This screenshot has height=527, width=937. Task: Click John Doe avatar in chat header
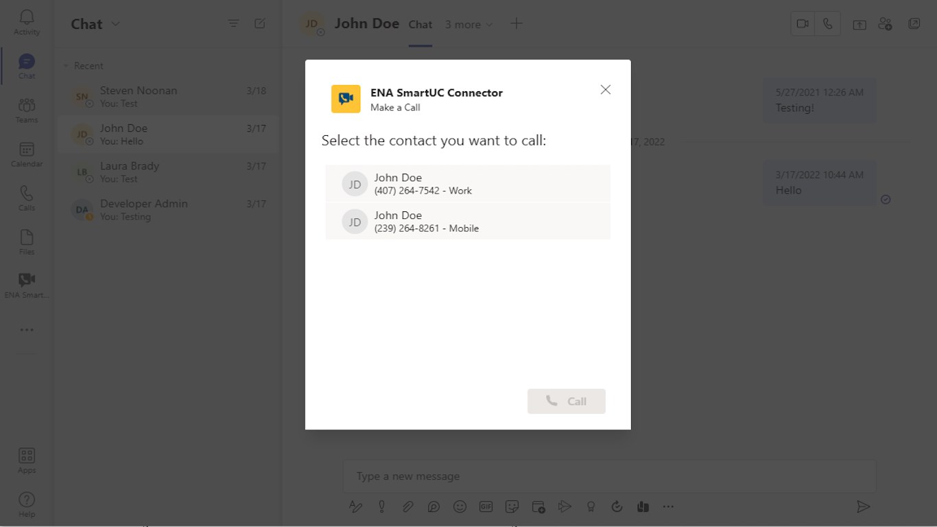click(312, 24)
